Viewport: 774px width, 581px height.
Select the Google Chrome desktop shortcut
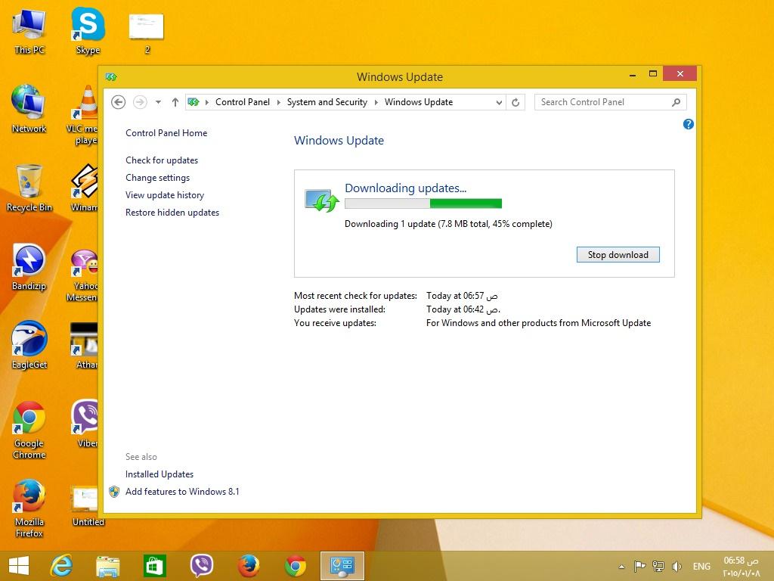(x=29, y=430)
